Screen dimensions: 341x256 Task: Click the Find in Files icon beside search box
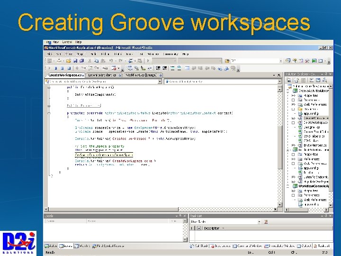[x=227, y=61]
